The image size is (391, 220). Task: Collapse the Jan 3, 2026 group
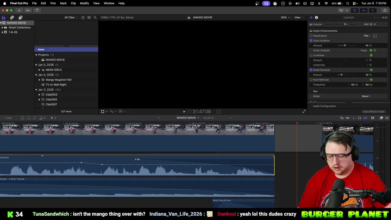pos(36,90)
